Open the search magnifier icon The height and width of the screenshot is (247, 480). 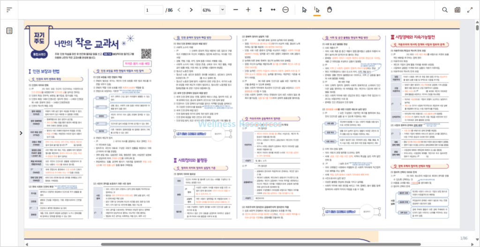tap(445, 10)
